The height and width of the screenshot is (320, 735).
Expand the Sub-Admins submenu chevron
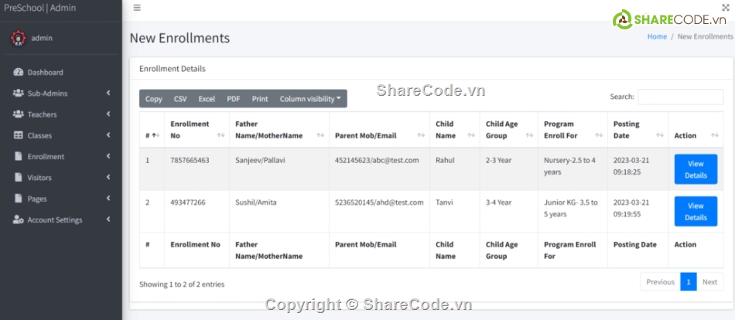pos(108,93)
